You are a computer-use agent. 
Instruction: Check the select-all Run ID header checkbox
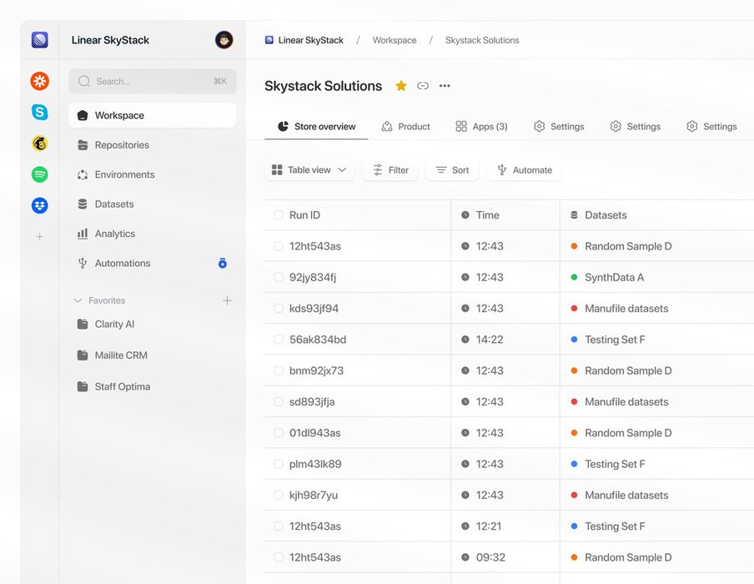pos(279,215)
